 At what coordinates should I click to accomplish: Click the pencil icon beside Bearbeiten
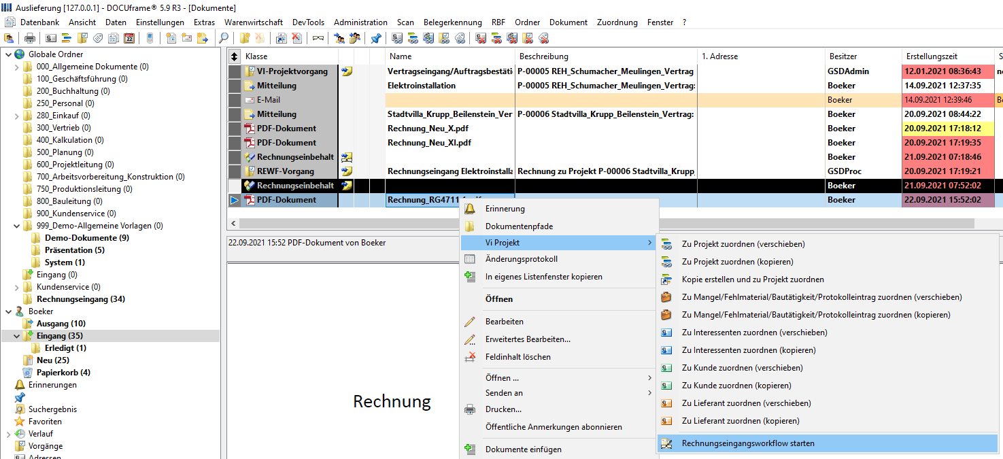coord(470,322)
